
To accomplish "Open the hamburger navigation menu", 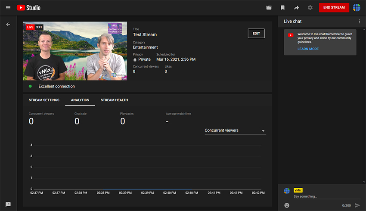I will pyautogui.click(x=8, y=8).
